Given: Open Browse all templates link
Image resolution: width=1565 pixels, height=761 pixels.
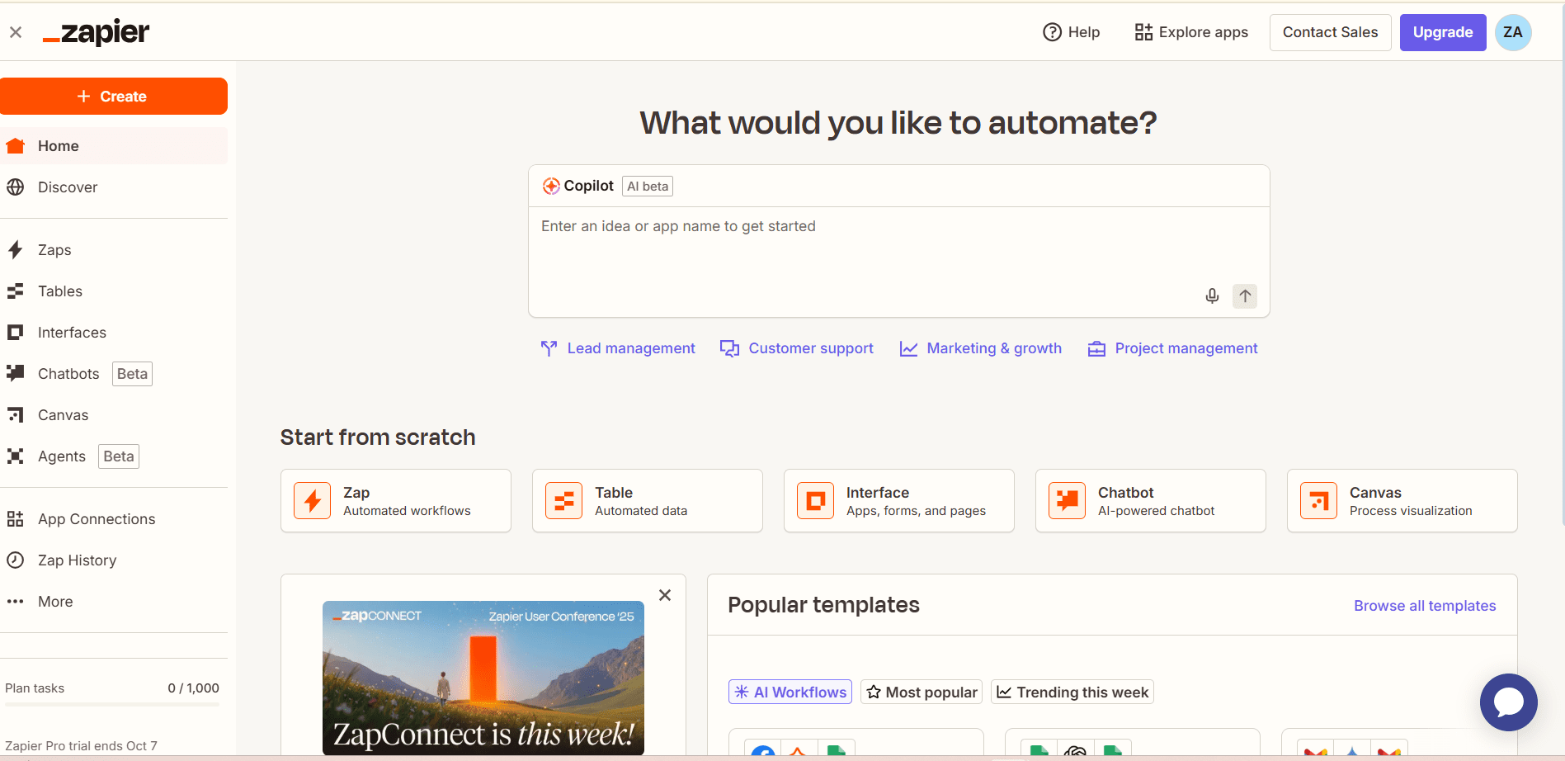Looking at the screenshot, I should point(1425,605).
